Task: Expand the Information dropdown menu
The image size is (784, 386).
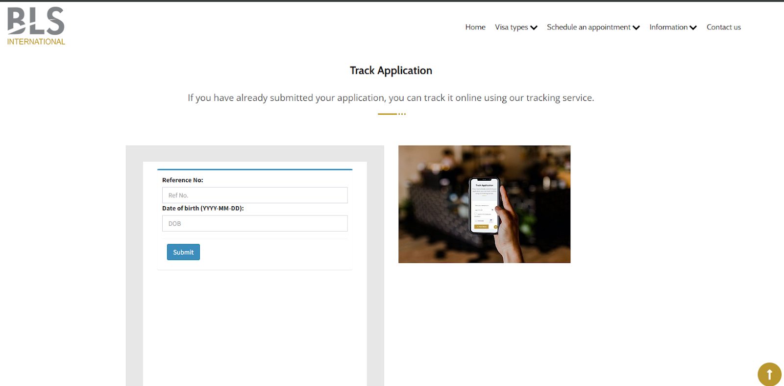Action: (673, 27)
